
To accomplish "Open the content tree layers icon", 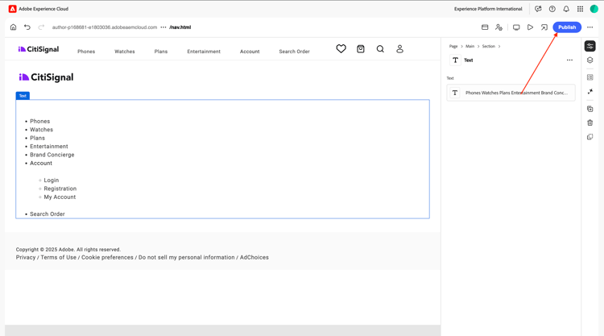I will 590,60.
